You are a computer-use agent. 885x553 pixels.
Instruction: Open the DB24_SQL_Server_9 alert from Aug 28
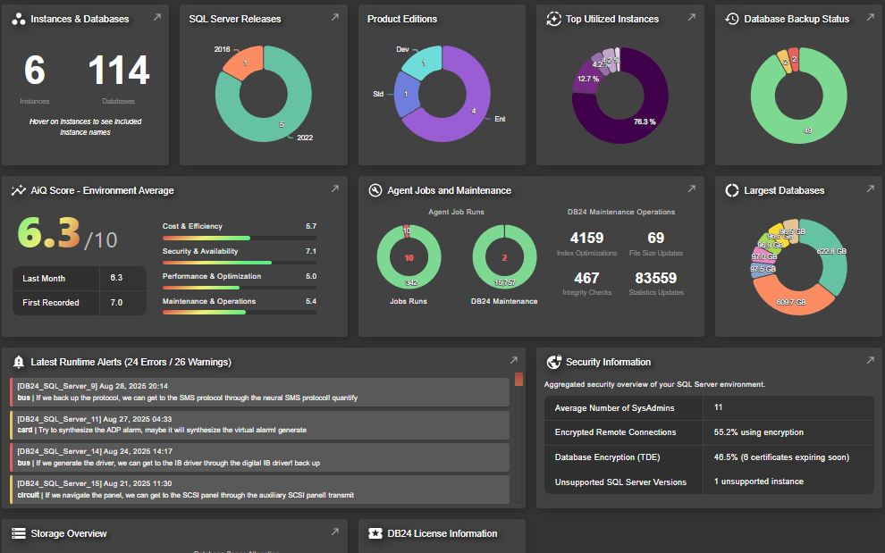point(259,392)
